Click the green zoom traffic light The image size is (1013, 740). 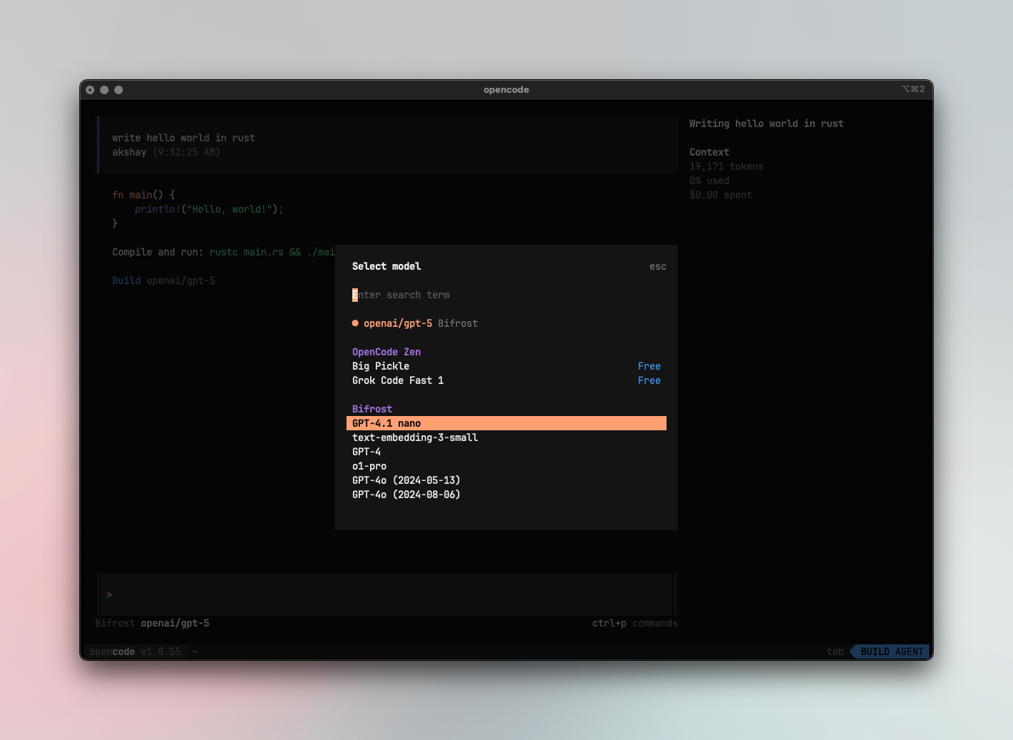pos(118,90)
